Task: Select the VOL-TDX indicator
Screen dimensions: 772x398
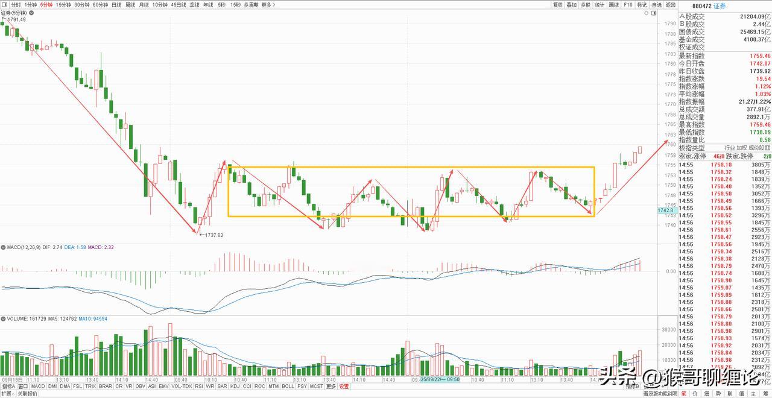Action: (182, 387)
